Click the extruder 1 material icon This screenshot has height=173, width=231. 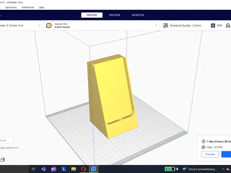click(49, 26)
